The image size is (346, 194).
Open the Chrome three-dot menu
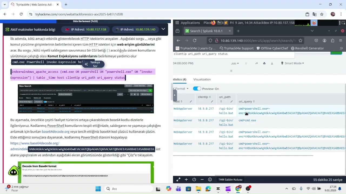[341, 14]
